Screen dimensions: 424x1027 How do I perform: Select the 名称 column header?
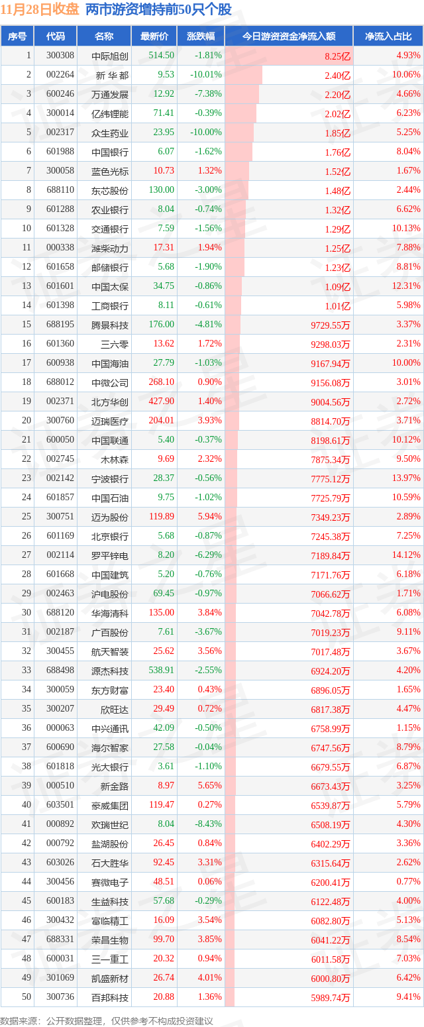(x=104, y=36)
